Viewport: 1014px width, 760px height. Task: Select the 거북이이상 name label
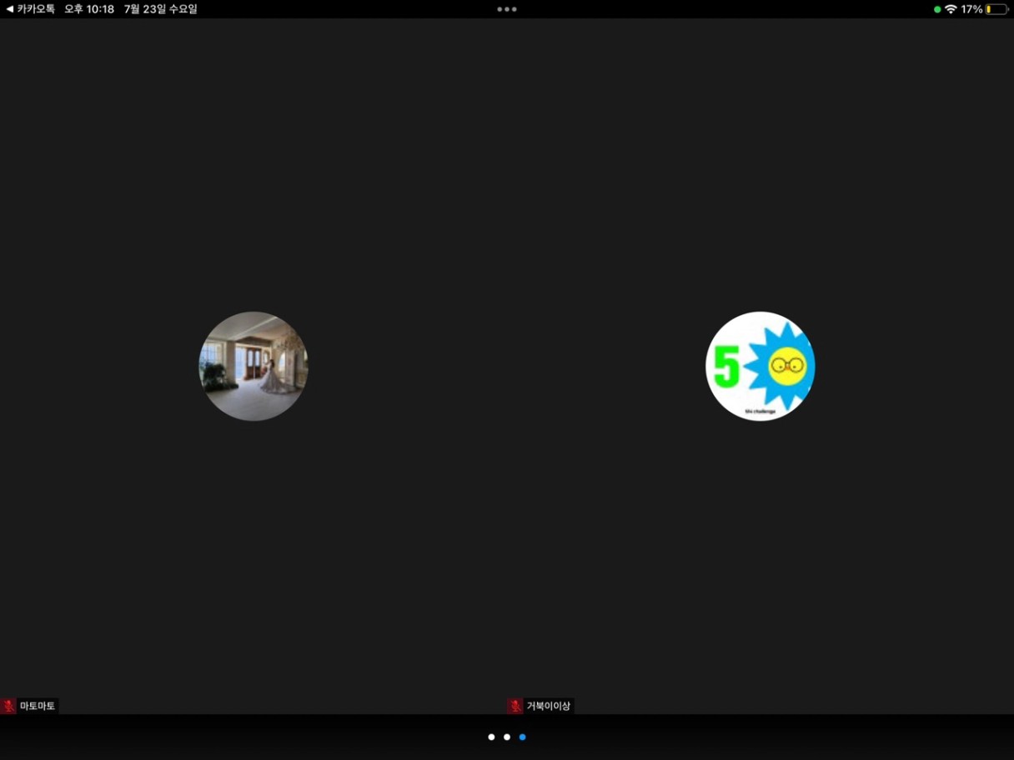point(549,706)
